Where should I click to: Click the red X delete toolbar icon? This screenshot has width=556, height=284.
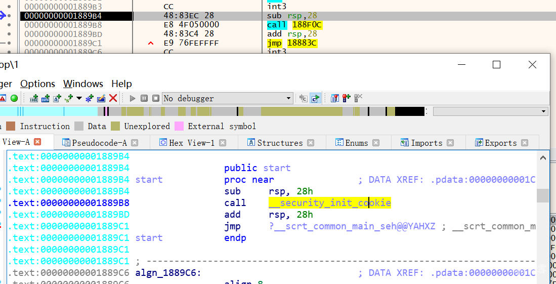[x=113, y=98]
